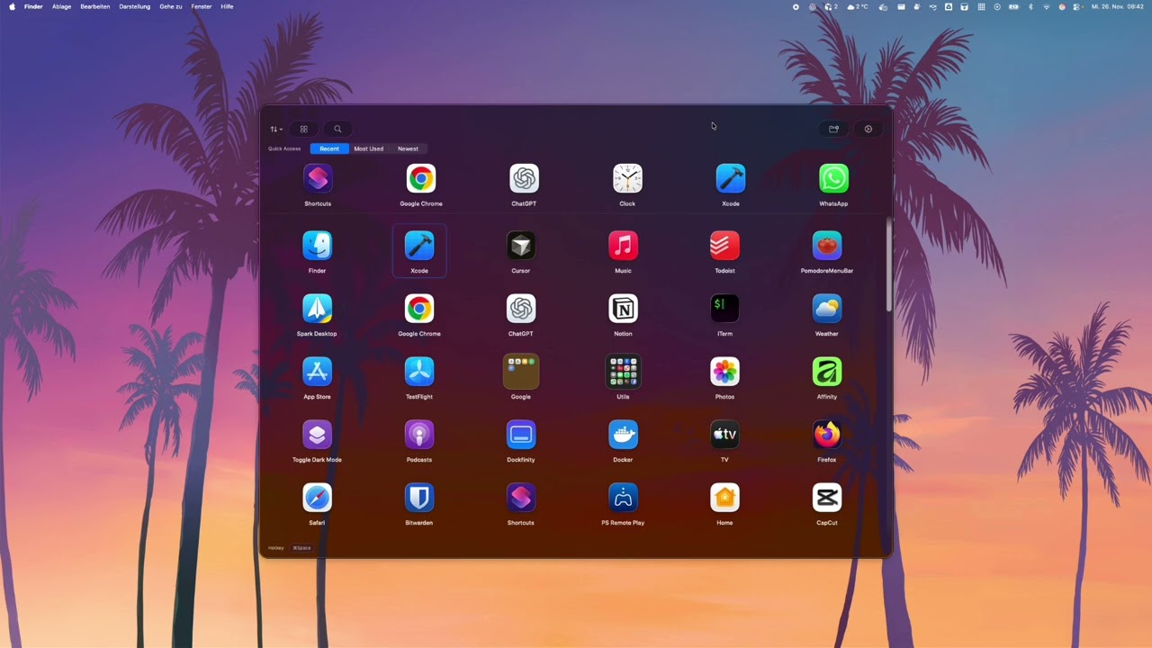Open Shortcuts in the Quick Access row

pyautogui.click(x=318, y=178)
